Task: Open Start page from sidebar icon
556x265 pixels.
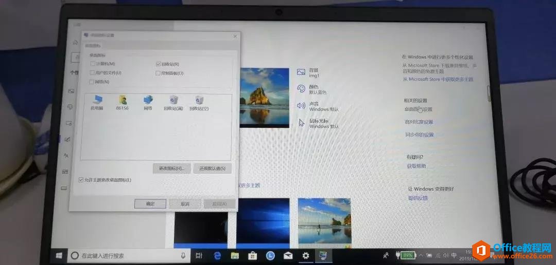Action: [65, 172]
